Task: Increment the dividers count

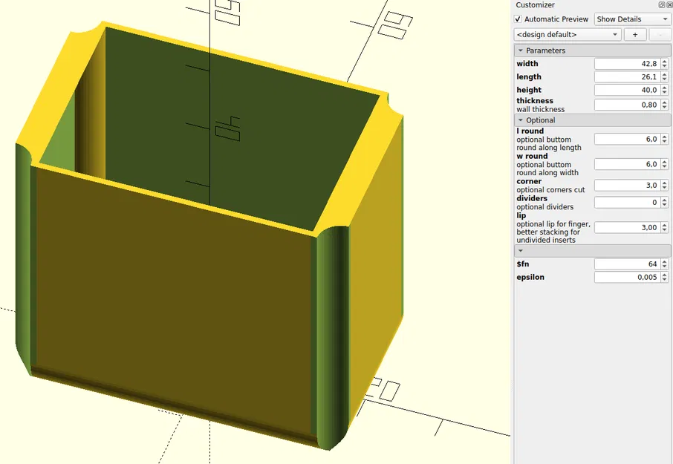Action: 663,199
